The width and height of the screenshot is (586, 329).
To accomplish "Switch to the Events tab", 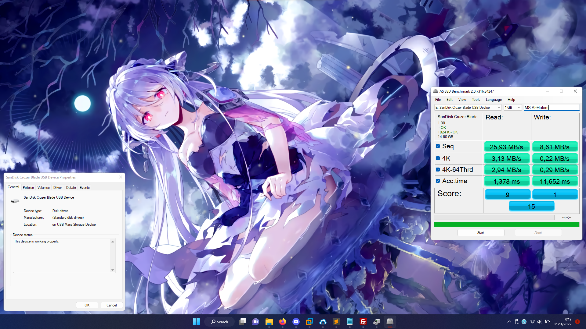I will [x=85, y=188].
